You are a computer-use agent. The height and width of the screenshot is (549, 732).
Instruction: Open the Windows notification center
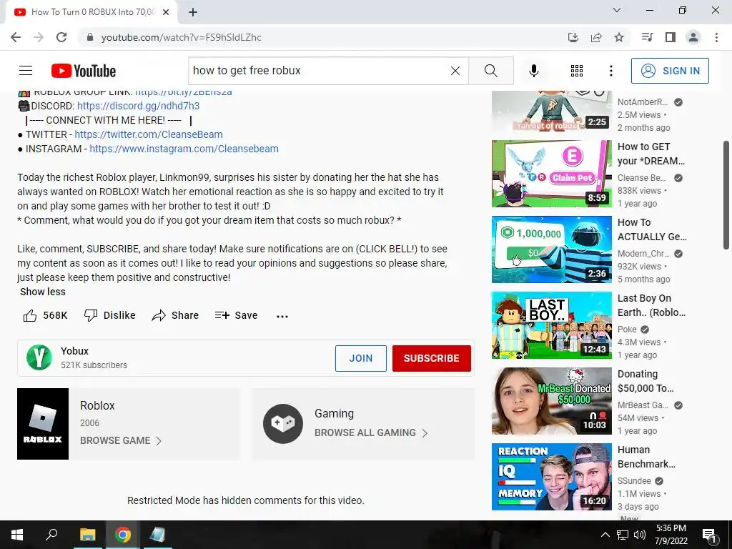708,535
